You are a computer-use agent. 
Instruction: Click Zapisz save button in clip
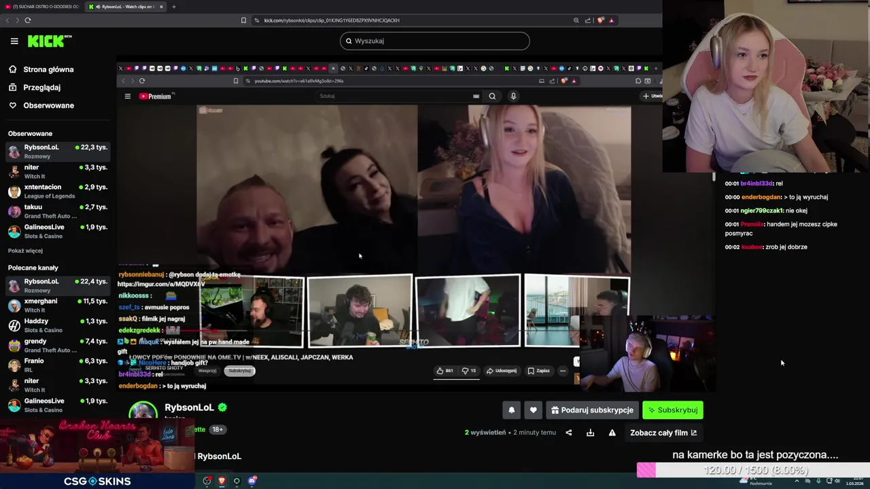point(539,371)
